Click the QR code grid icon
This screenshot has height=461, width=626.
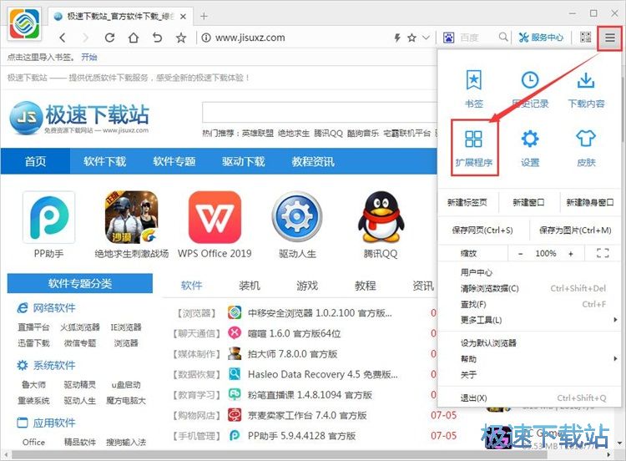pos(586,38)
